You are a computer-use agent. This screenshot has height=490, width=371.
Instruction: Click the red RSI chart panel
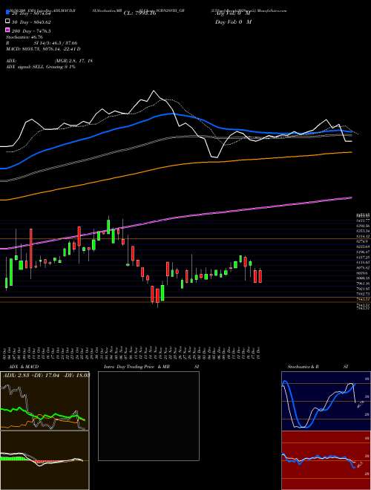[326, 460]
